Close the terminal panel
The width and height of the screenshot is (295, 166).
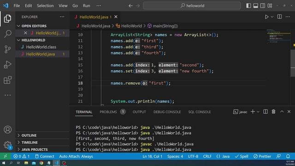(x=289, y=112)
